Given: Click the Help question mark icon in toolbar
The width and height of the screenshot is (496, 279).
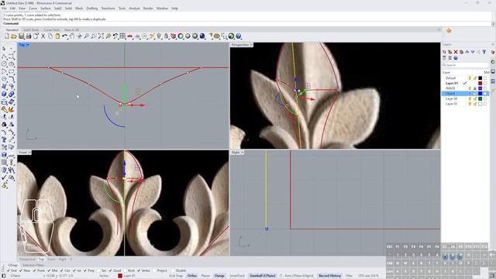Looking at the screenshot, I should pyautogui.click(x=239, y=36).
